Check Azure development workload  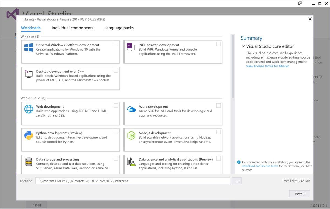tap(218, 106)
